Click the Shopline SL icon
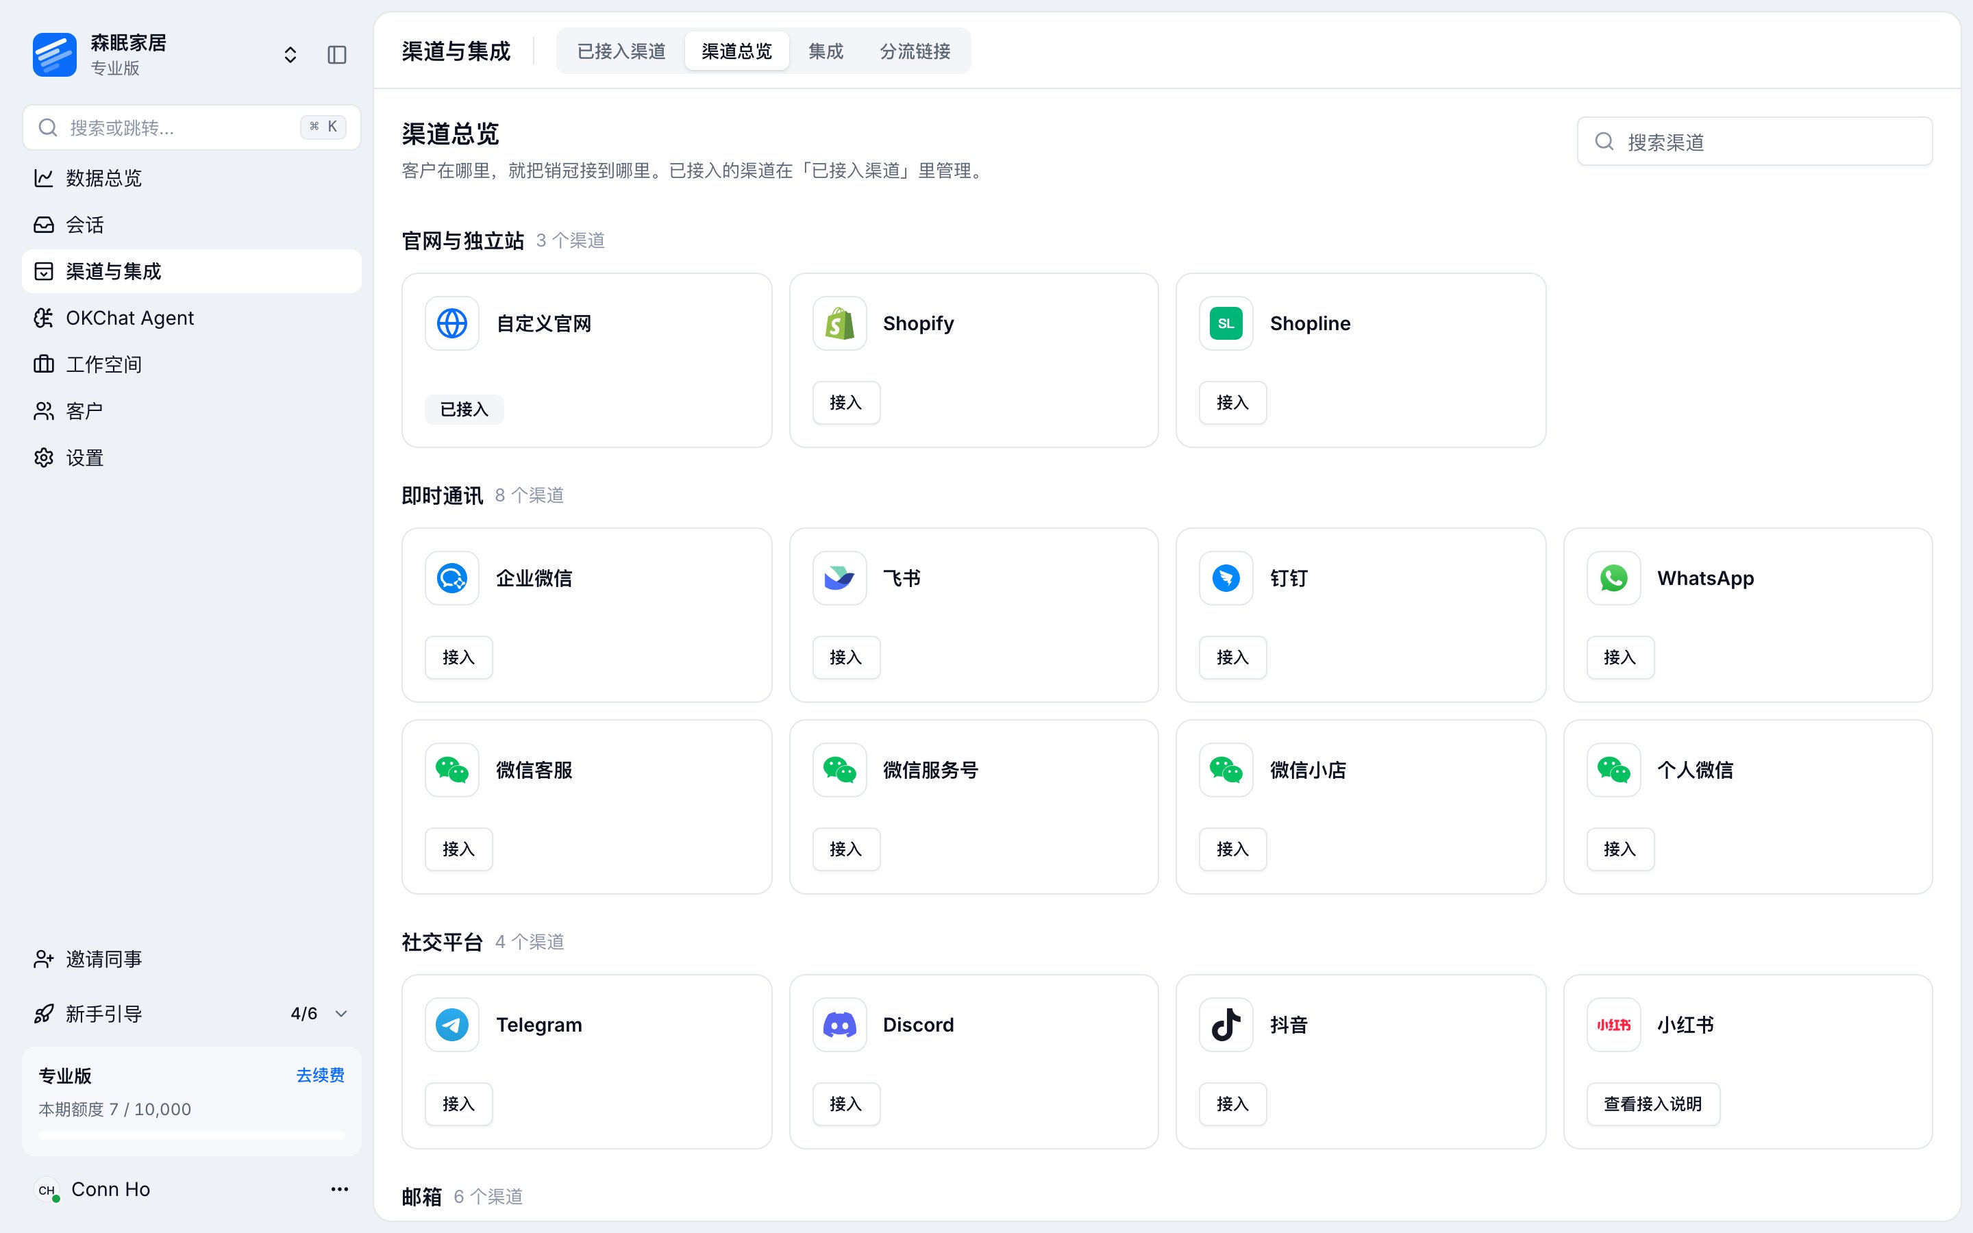 tap(1226, 323)
